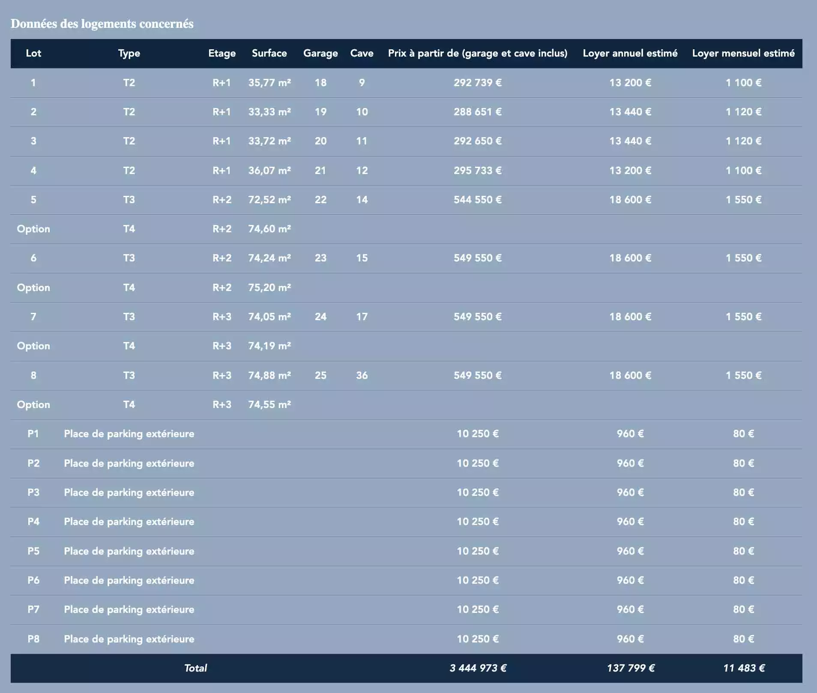Click R+3 floor in lot 7 row
The image size is (817, 693).
coord(222,317)
